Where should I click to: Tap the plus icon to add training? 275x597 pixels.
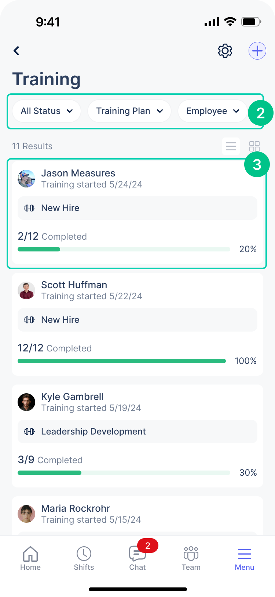[257, 51]
